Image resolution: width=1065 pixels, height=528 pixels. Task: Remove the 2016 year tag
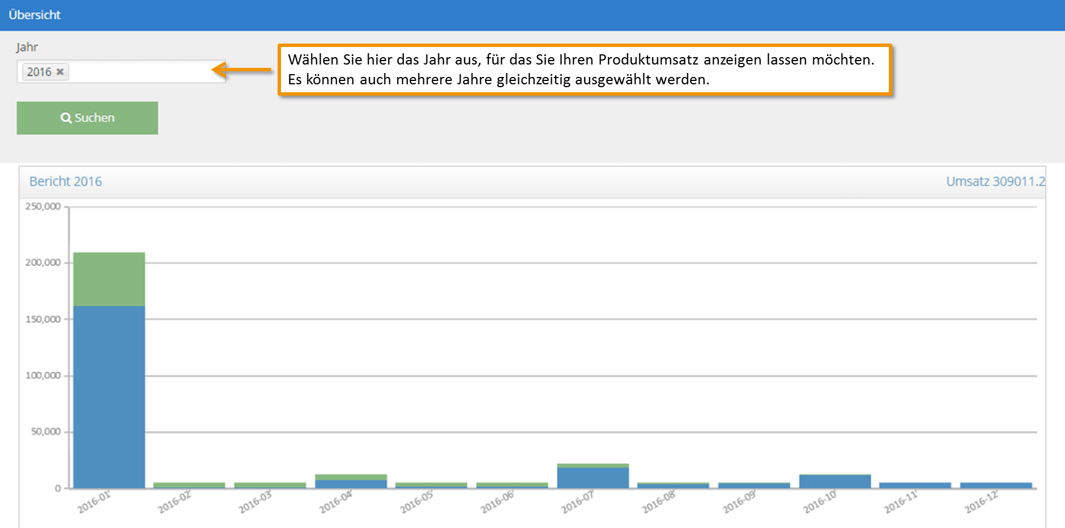[x=60, y=72]
